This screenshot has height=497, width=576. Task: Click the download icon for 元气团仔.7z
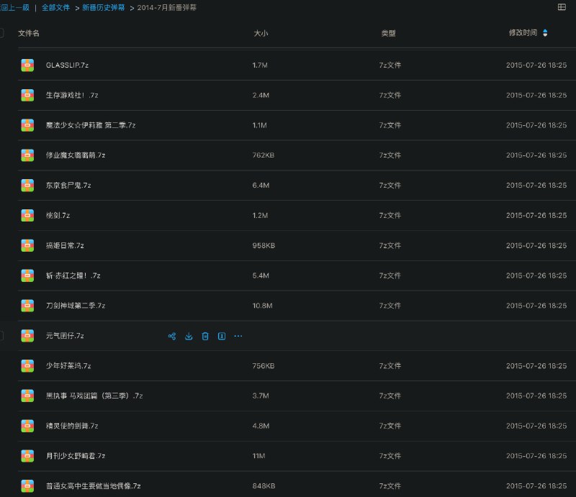coord(188,336)
